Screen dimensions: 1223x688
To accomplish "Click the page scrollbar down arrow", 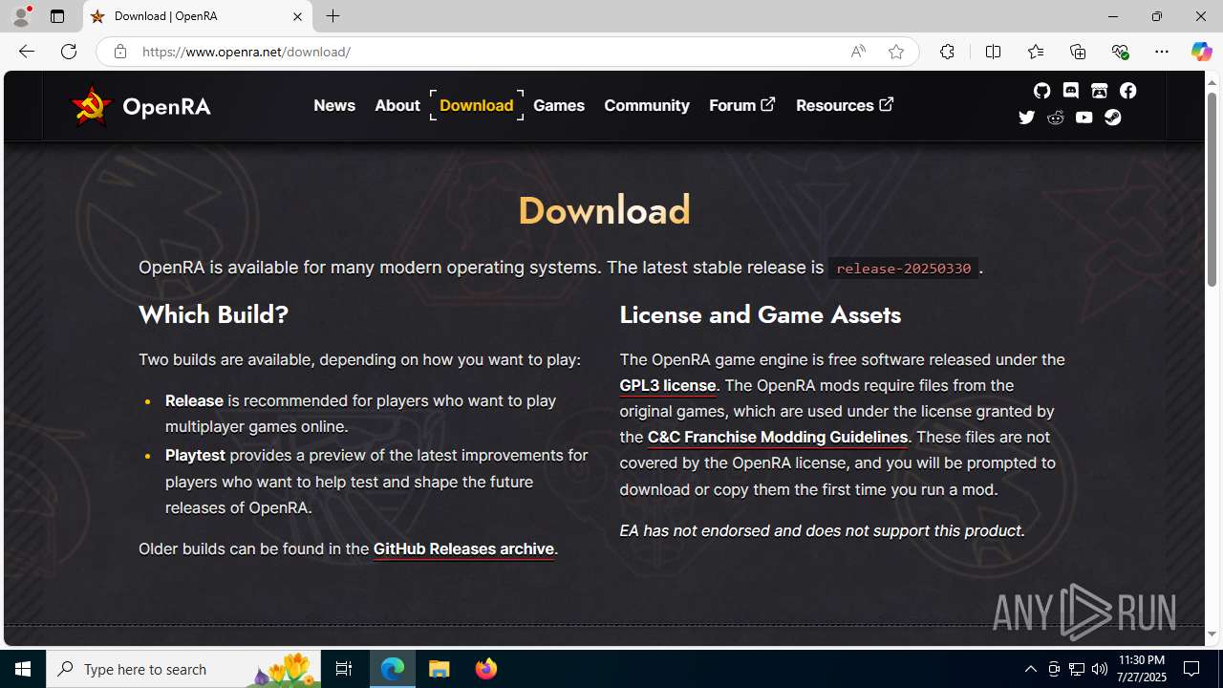I will click(1212, 634).
